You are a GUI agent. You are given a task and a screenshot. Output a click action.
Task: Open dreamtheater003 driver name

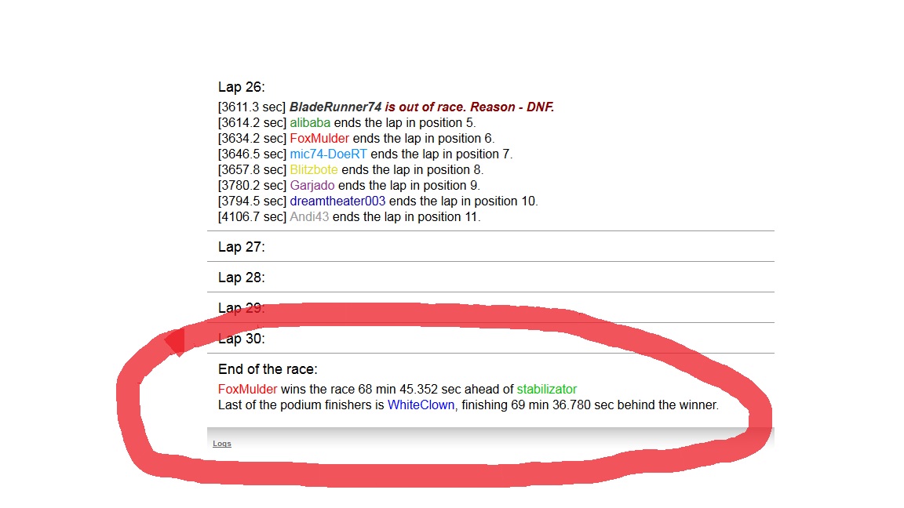click(337, 201)
